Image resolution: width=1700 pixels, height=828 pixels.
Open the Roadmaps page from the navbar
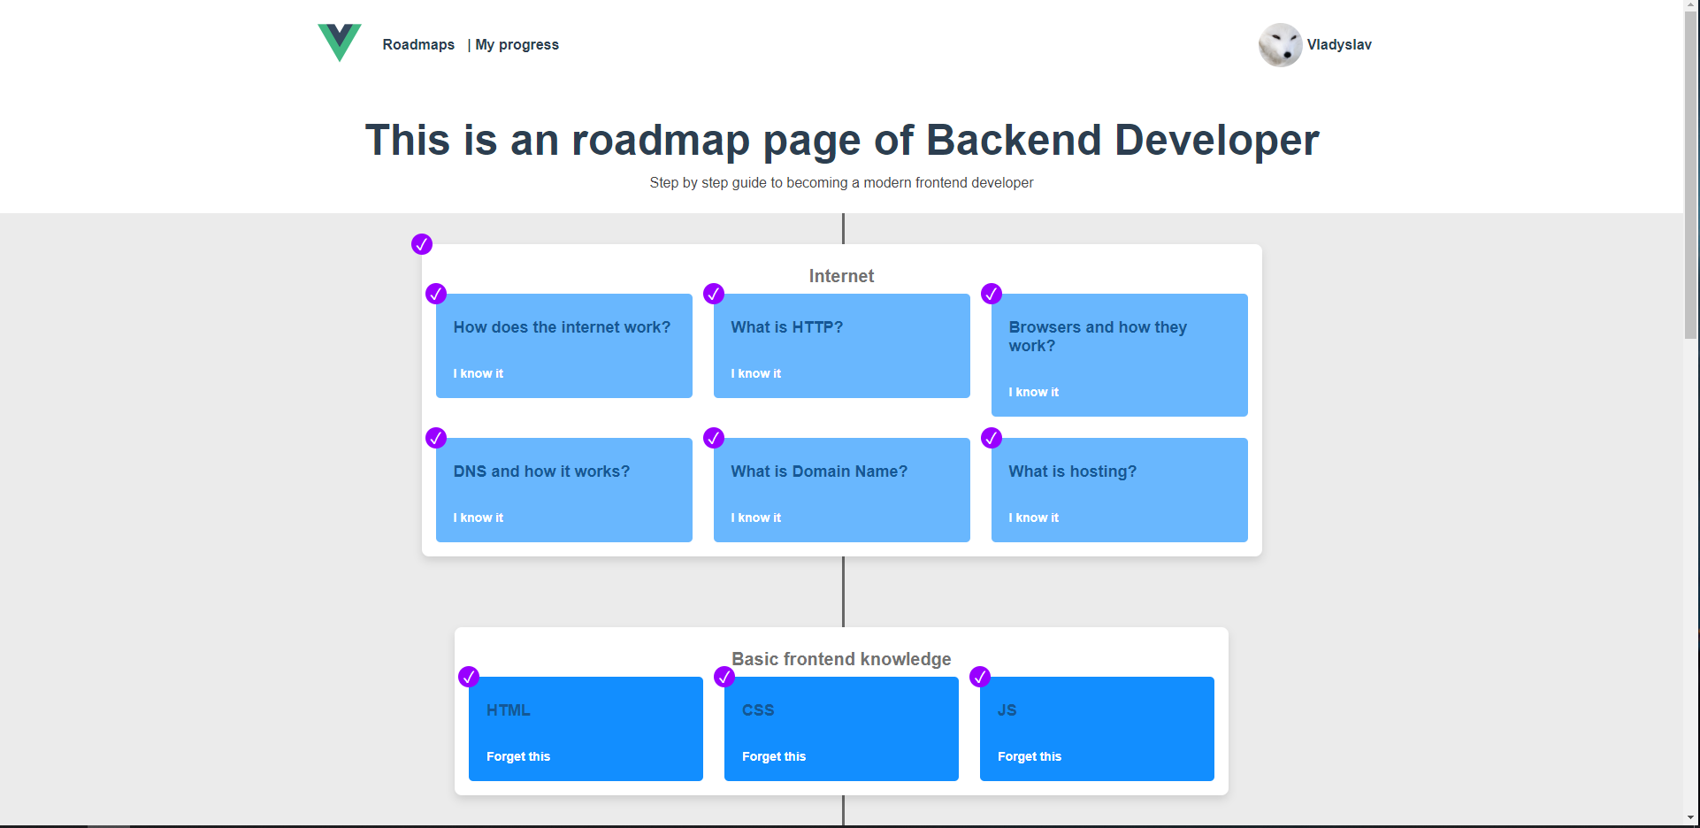[418, 44]
